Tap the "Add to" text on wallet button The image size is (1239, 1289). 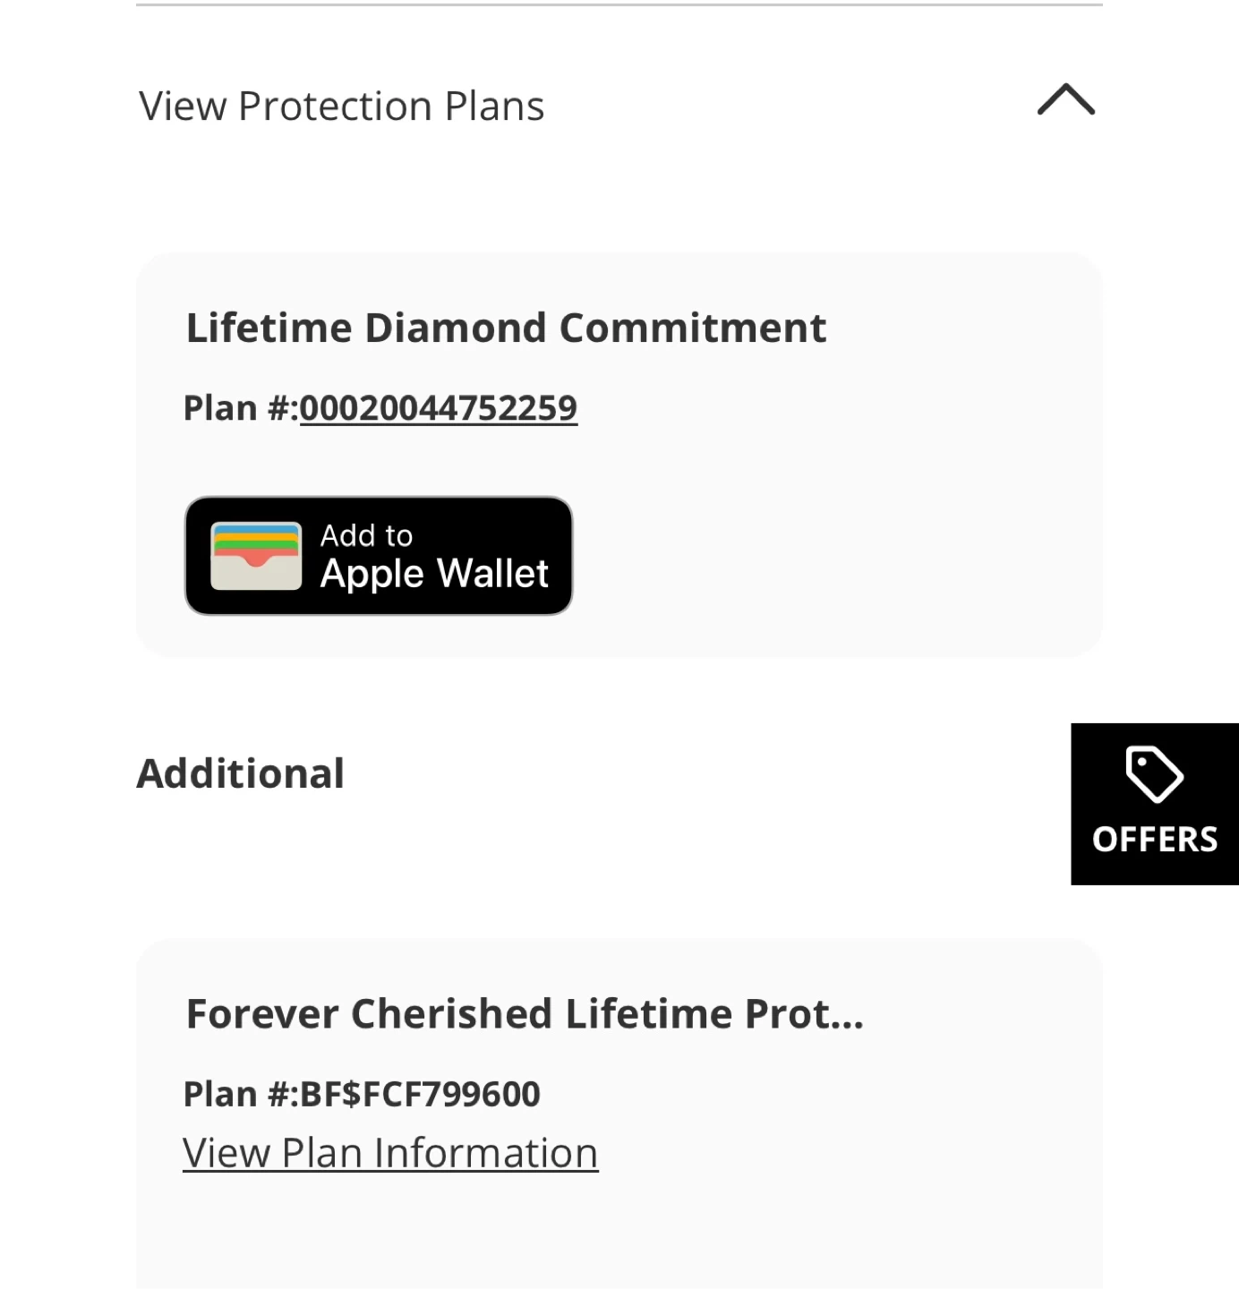[366, 535]
